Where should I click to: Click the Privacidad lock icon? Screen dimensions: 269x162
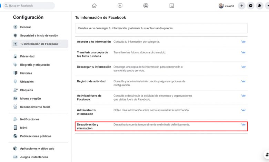click(x=15, y=56)
